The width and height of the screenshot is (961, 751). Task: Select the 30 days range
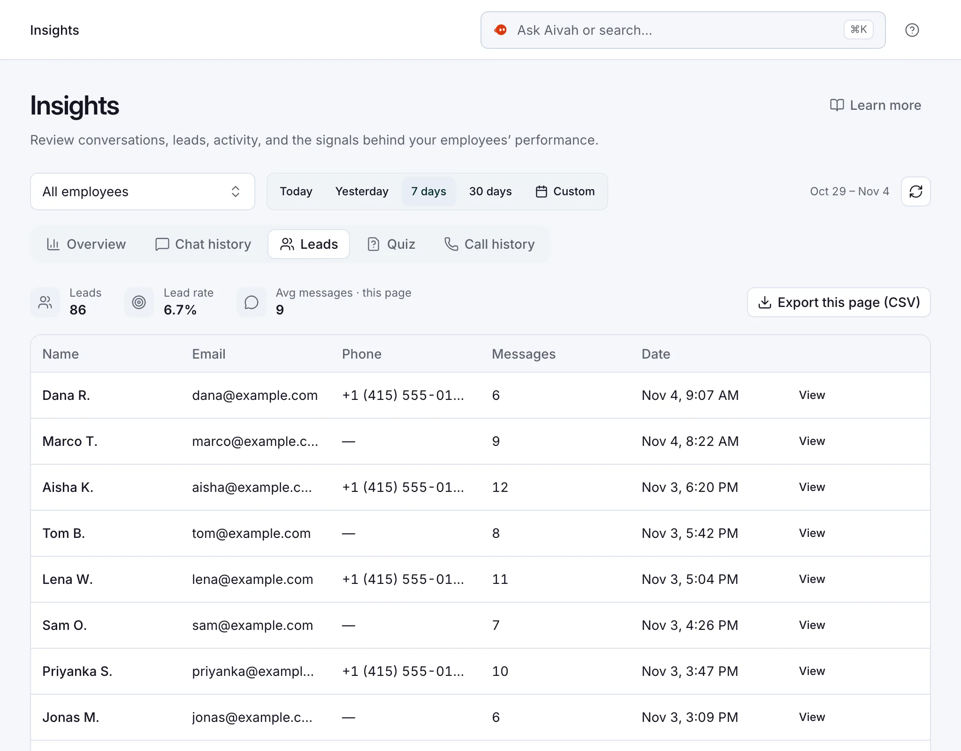click(x=490, y=192)
